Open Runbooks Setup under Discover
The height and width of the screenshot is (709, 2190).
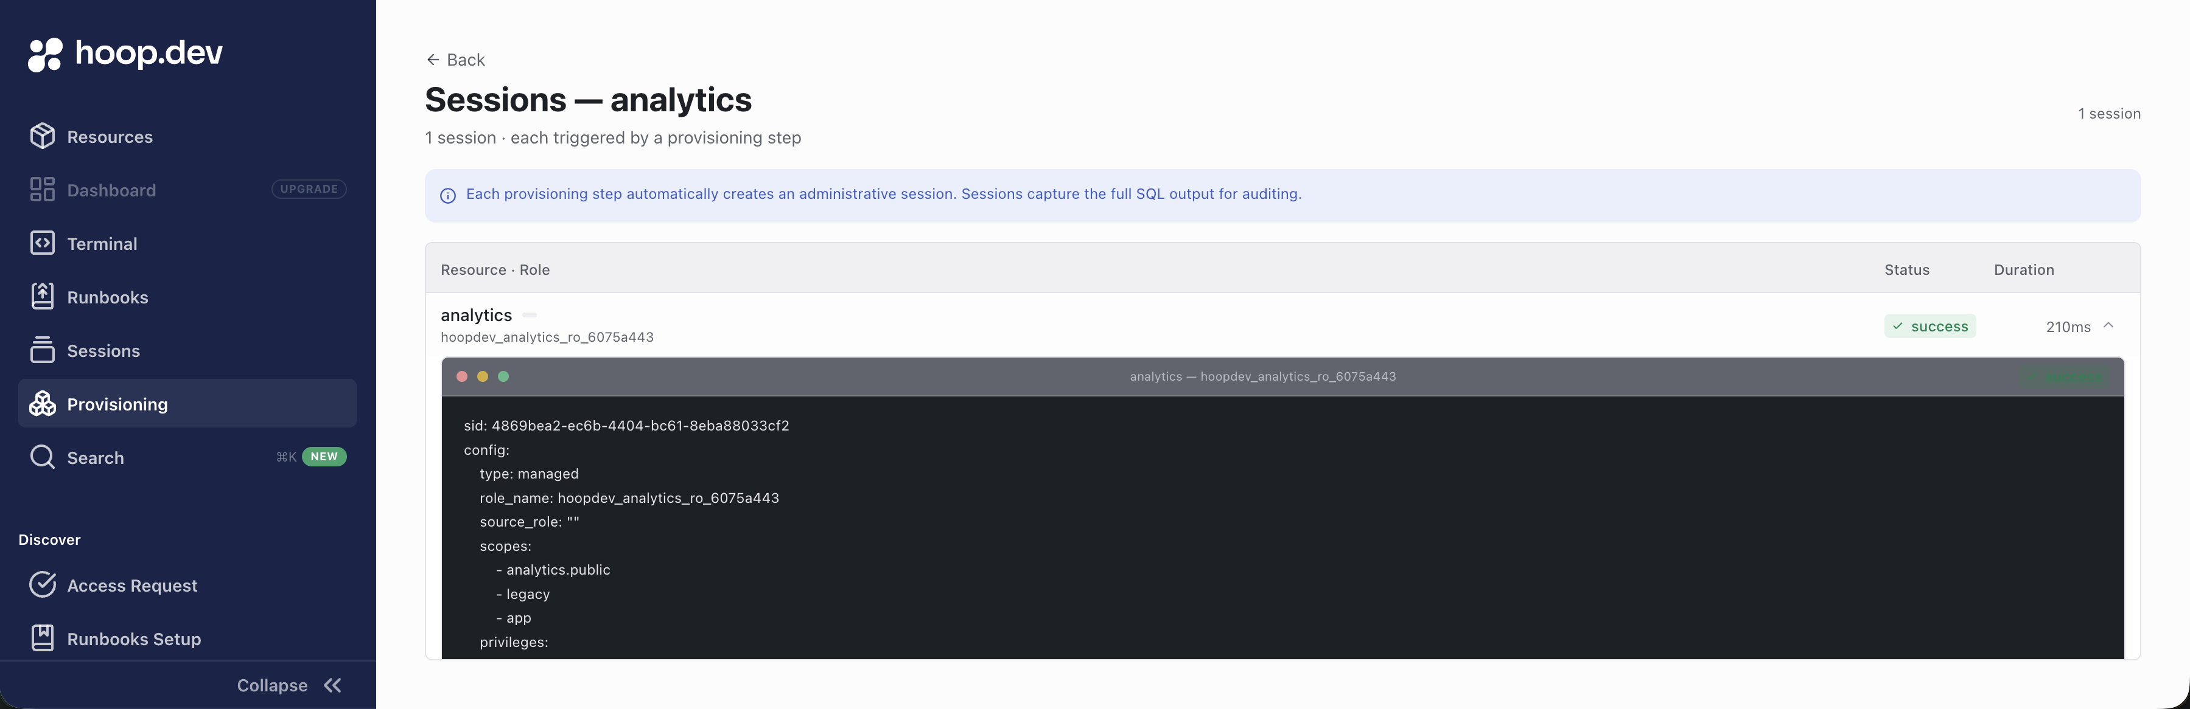(x=187, y=638)
